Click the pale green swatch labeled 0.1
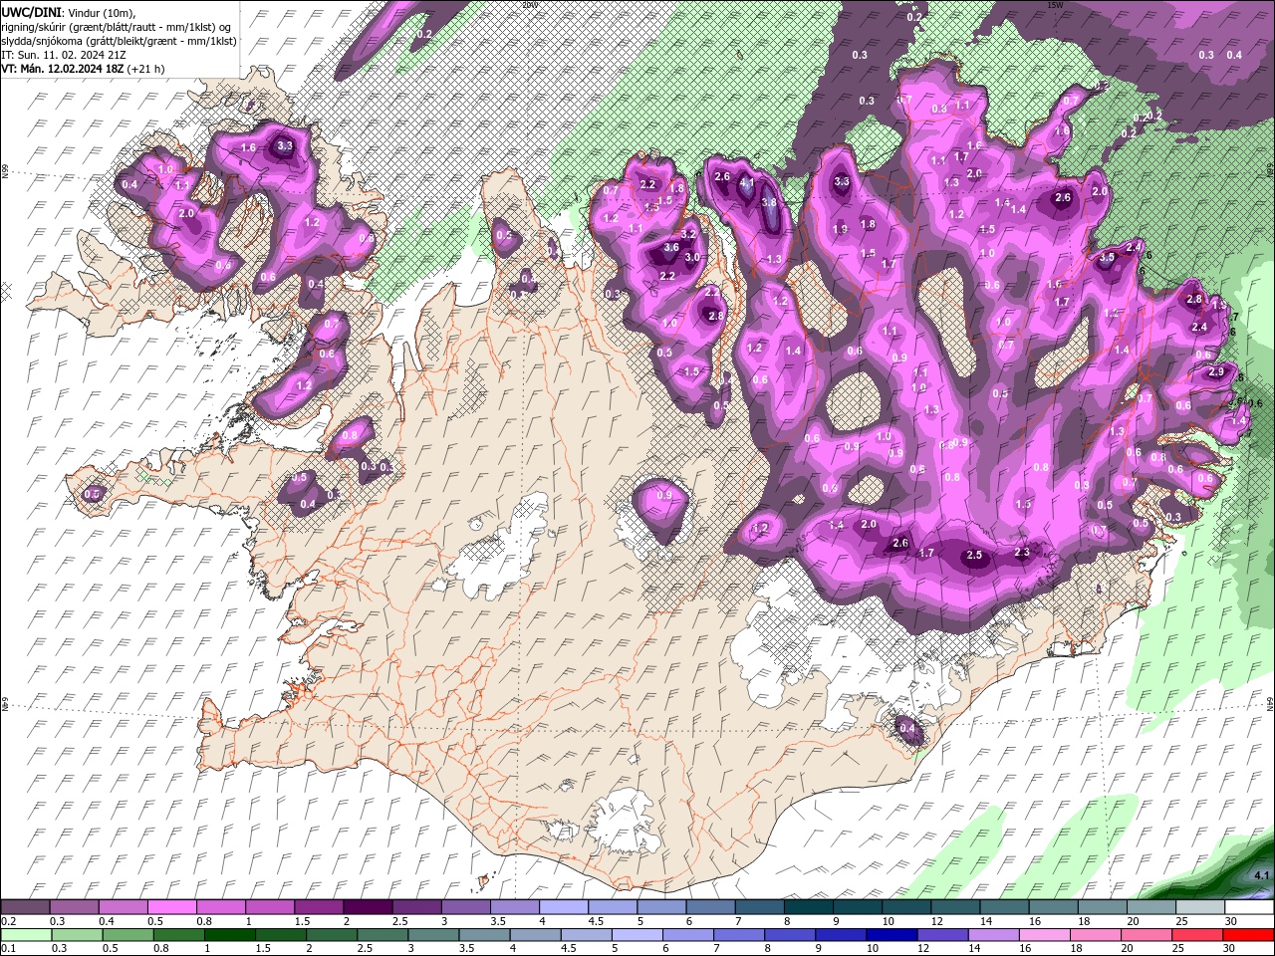 25,934
